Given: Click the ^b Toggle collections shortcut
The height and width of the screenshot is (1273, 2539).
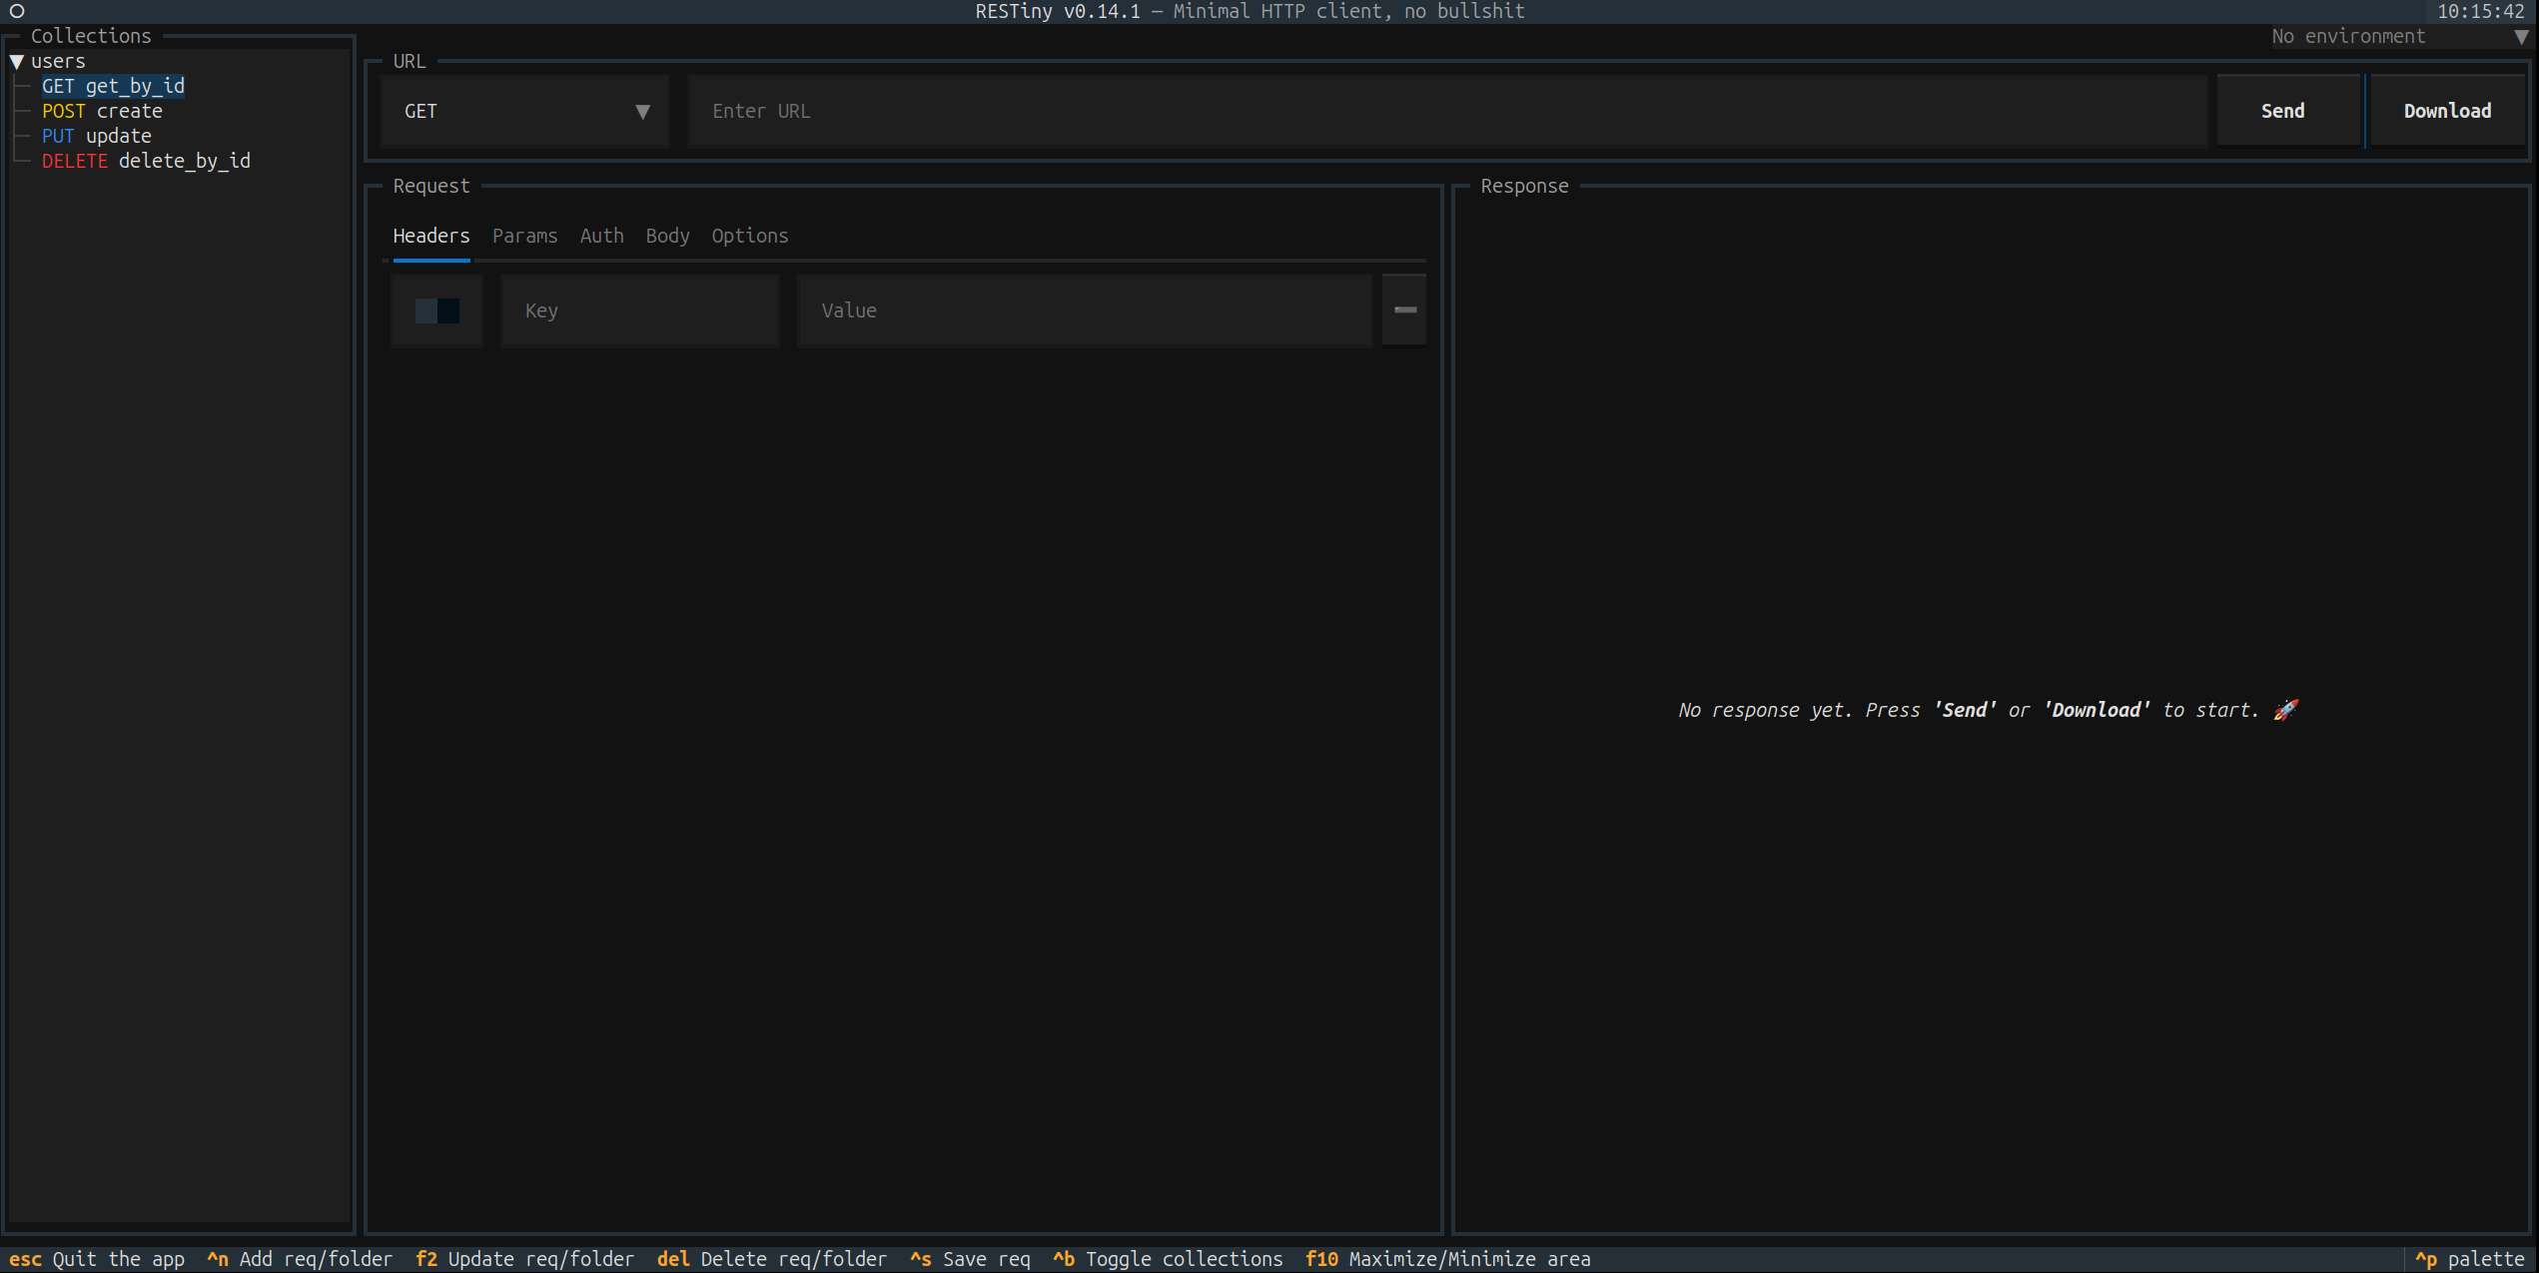Looking at the screenshot, I should [x=1168, y=1259].
